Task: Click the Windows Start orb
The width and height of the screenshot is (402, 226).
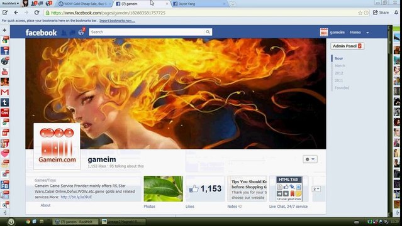Action: pyautogui.click(x=11, y=222)
